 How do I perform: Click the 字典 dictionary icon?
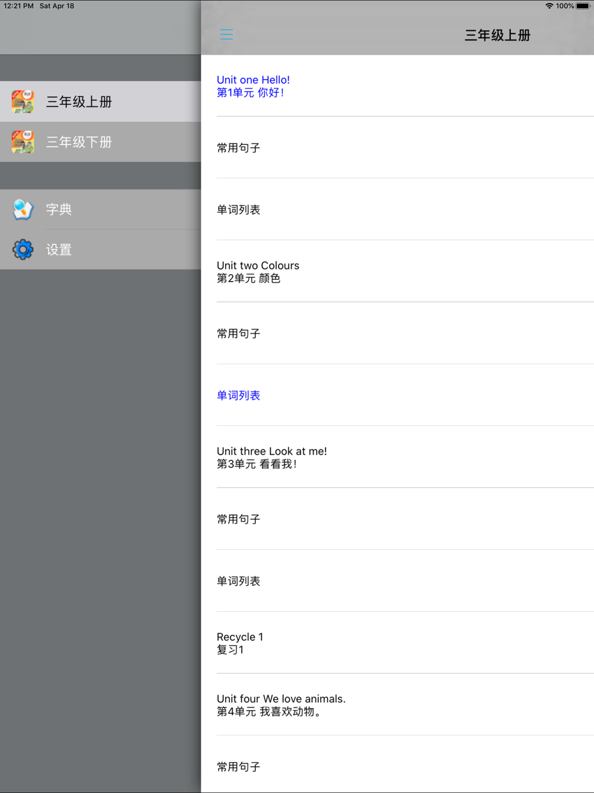(23, 209)
